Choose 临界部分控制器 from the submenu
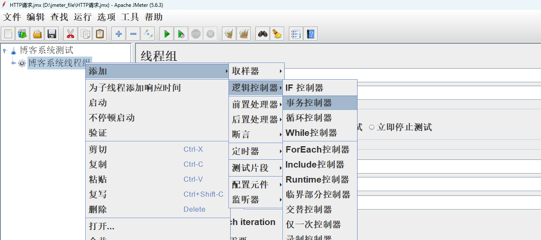The height and width of the screenshot is (240, 541). coord(320,195)
